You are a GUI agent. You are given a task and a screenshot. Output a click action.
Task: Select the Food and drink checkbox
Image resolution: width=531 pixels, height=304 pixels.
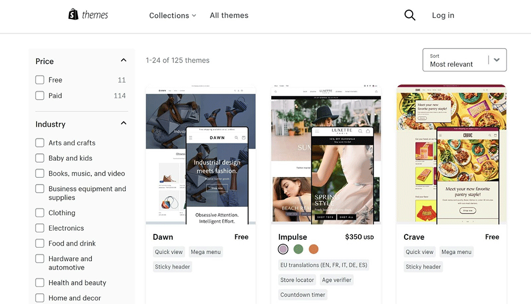pos(40,244)
